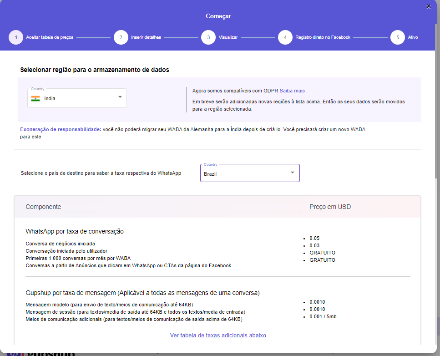Expand the India dropdown arrow
This screenshot has width=440, height=356.
point(120,97)
